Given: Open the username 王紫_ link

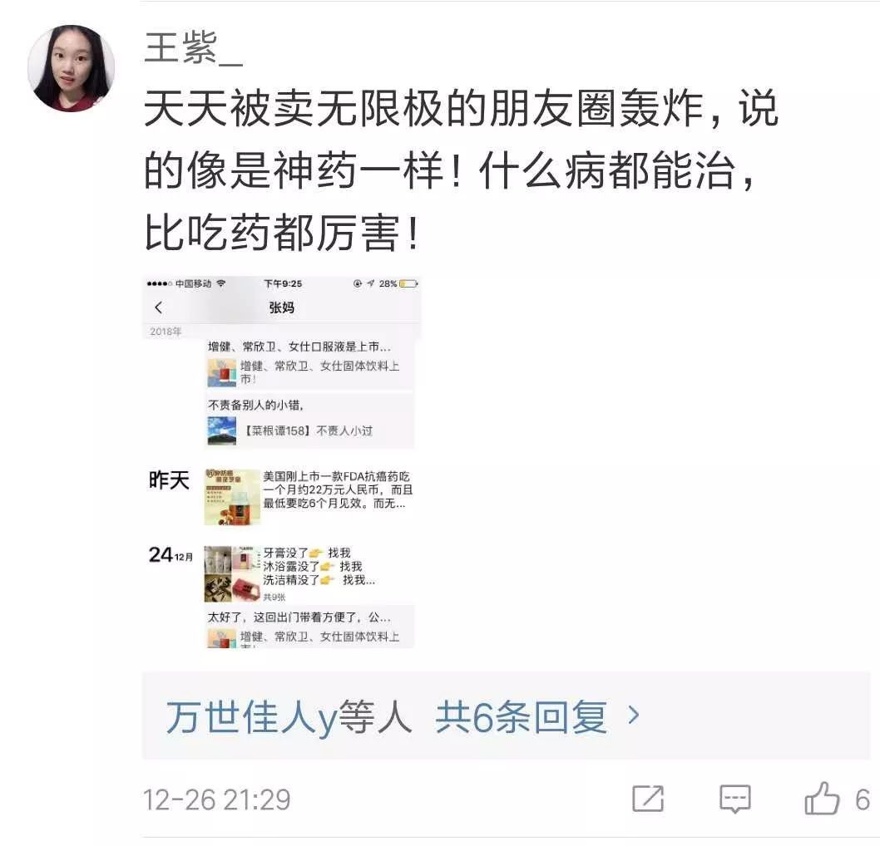Looking at the screenshot, I should click(193, 47).
